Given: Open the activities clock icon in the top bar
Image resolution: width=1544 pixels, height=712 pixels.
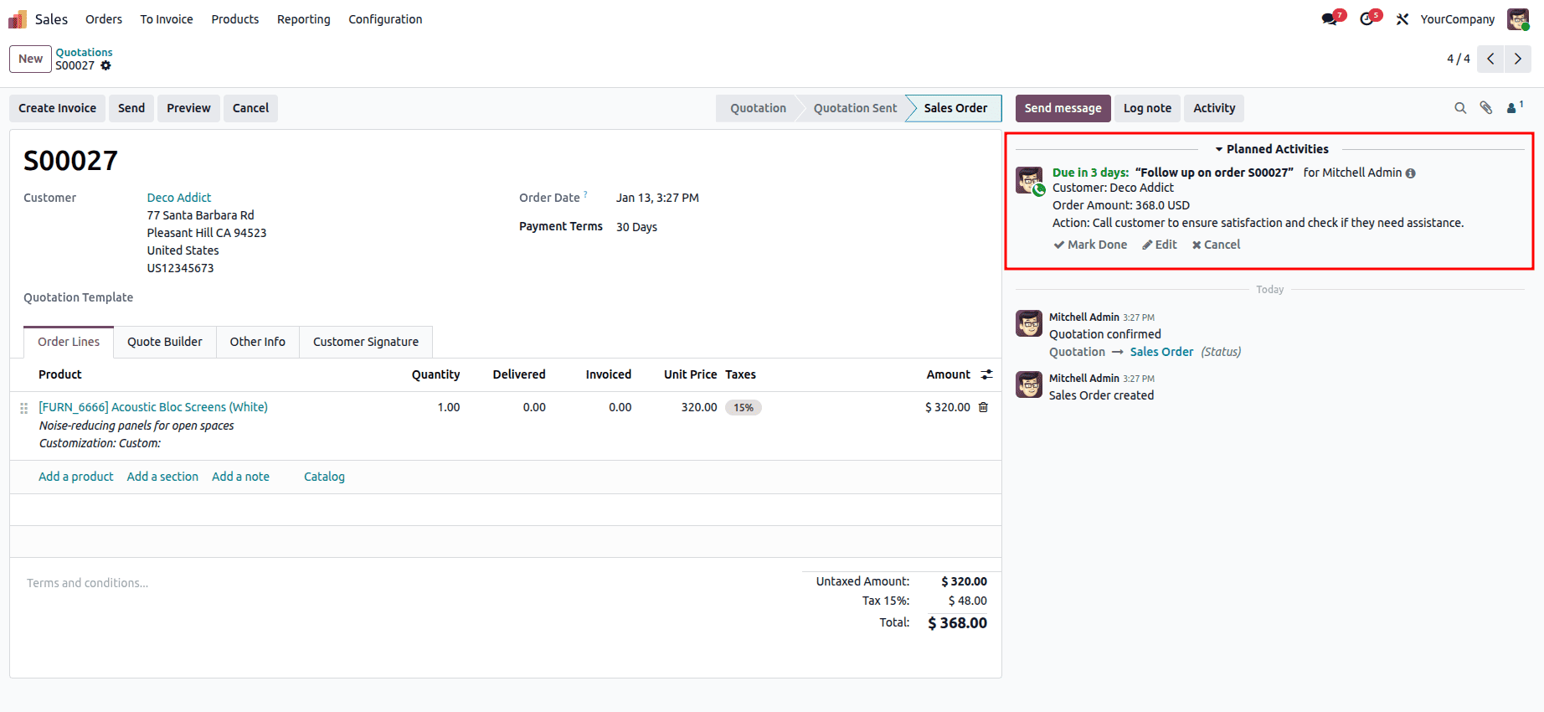Looking at the screenshot, I should [1367, 19].
